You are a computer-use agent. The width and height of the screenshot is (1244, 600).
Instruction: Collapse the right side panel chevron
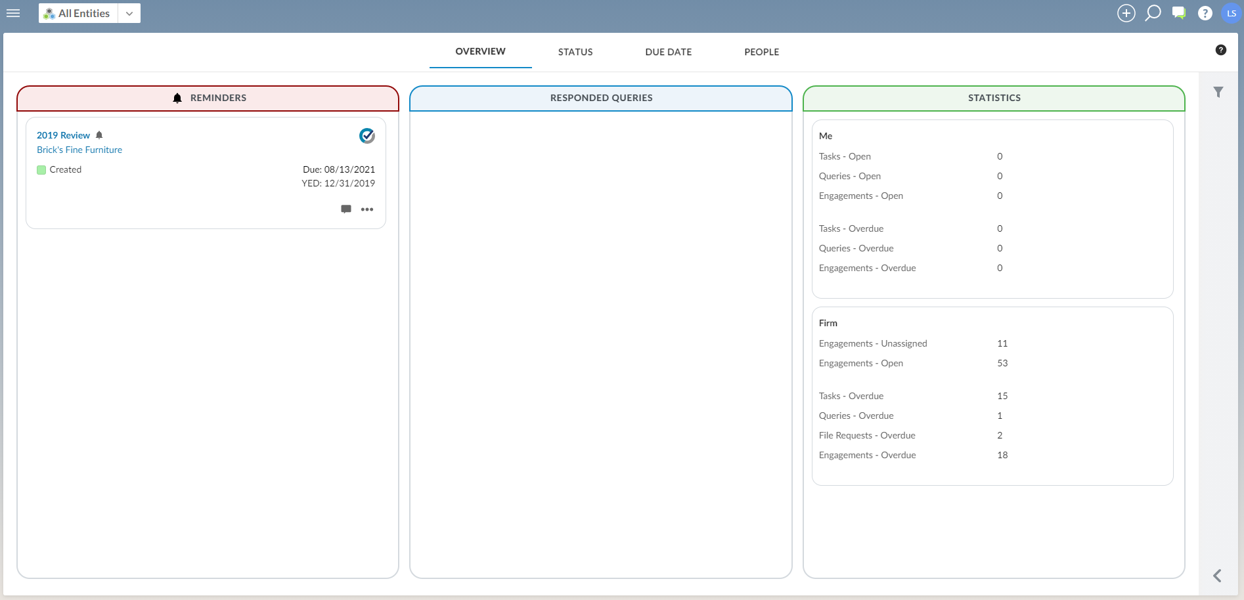[1217, 576]
